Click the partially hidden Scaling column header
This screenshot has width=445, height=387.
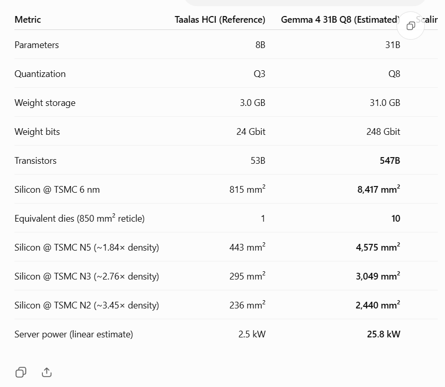[427, 20]
